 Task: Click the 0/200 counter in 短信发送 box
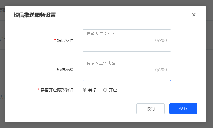[161, 40]
